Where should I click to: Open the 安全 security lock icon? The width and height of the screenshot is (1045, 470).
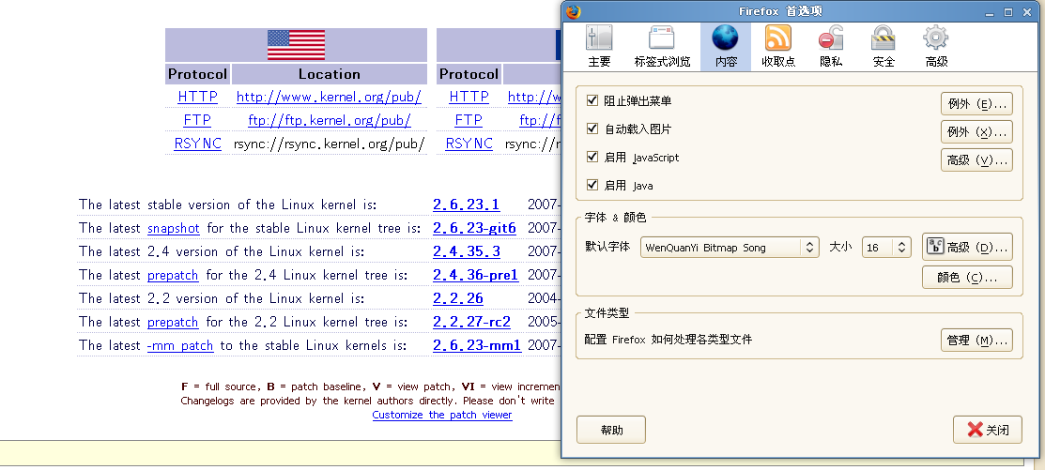884,47
